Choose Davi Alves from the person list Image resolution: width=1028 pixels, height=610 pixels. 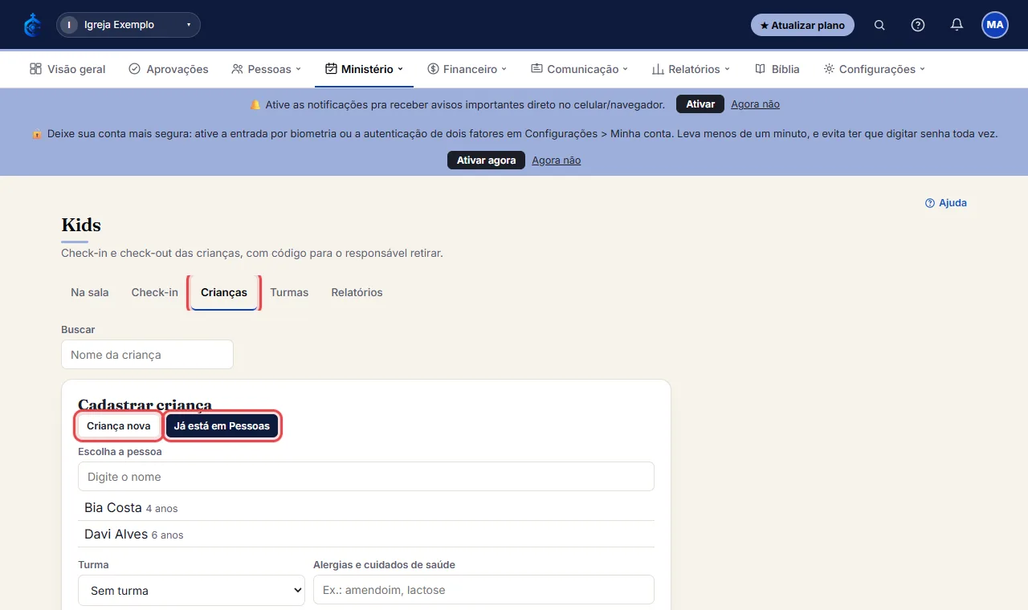coord(366,535)
